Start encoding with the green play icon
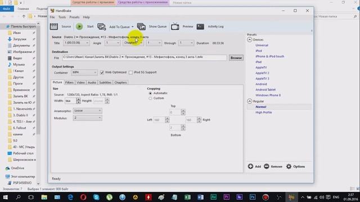 pyautogui.click(x=79, y=26)
